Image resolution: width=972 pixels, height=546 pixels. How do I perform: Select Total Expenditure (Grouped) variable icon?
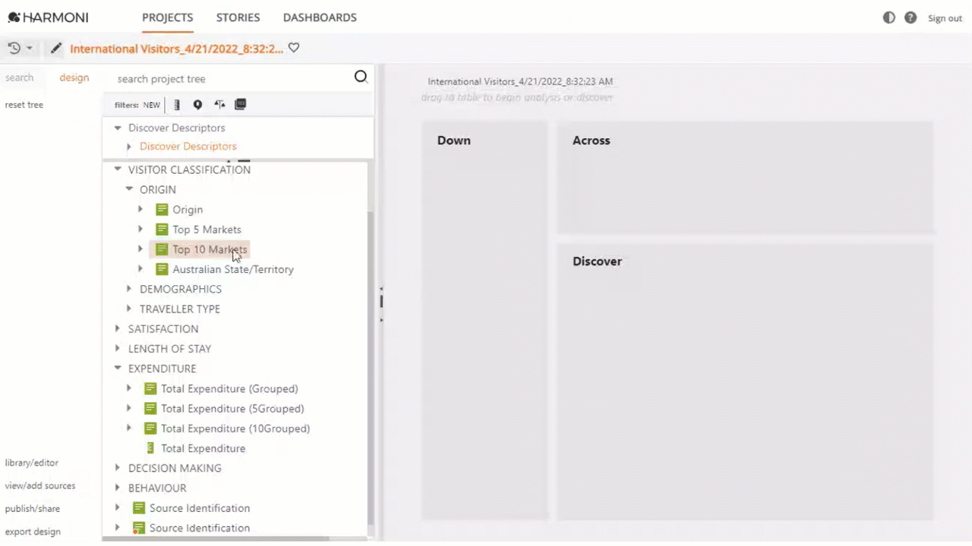point(150,388)
